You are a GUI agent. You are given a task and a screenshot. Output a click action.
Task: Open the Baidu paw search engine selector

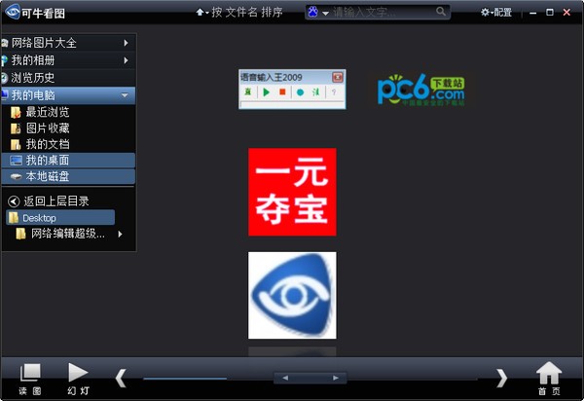(x=317, y=13)
